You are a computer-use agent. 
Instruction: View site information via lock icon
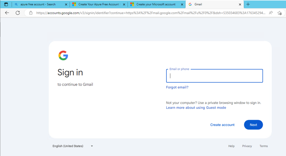(x=31, y=13)
